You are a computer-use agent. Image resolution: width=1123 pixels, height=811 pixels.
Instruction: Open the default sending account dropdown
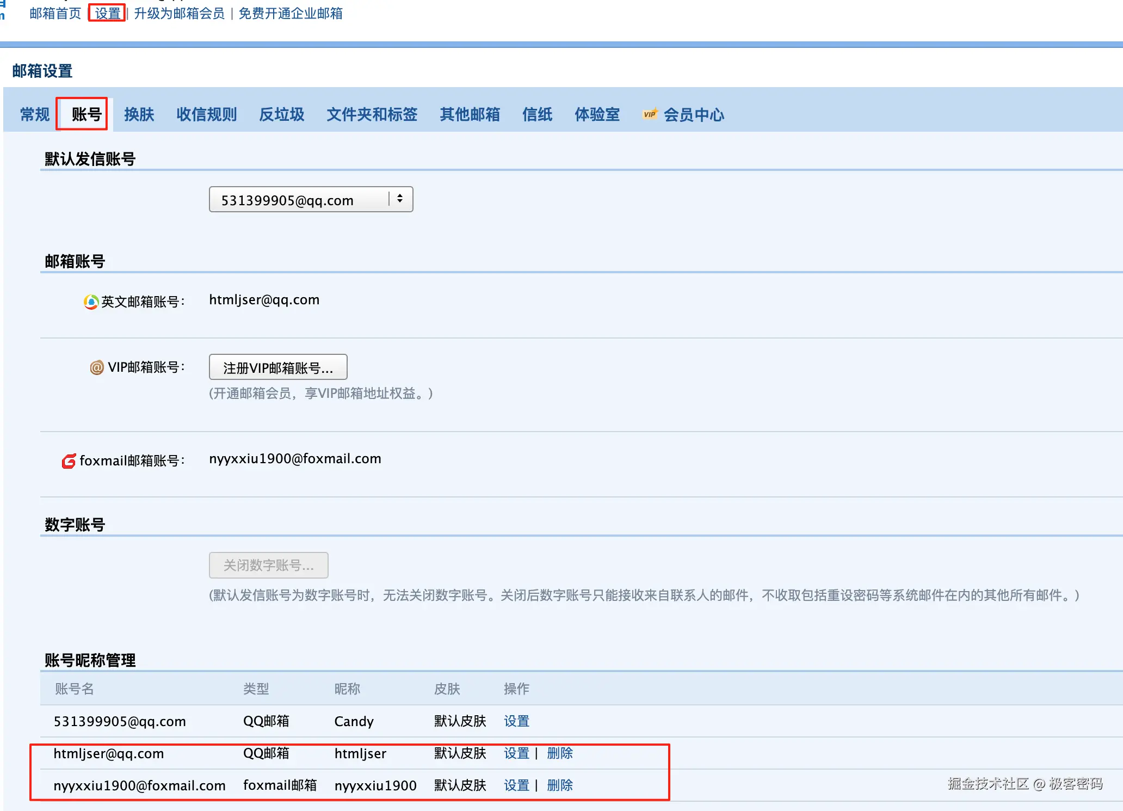pos(299,200)
